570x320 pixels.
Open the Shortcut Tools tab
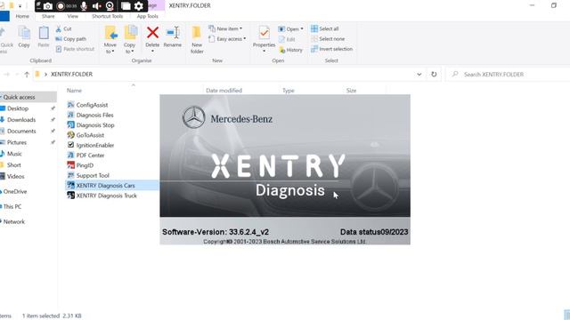tap(107, 16)
